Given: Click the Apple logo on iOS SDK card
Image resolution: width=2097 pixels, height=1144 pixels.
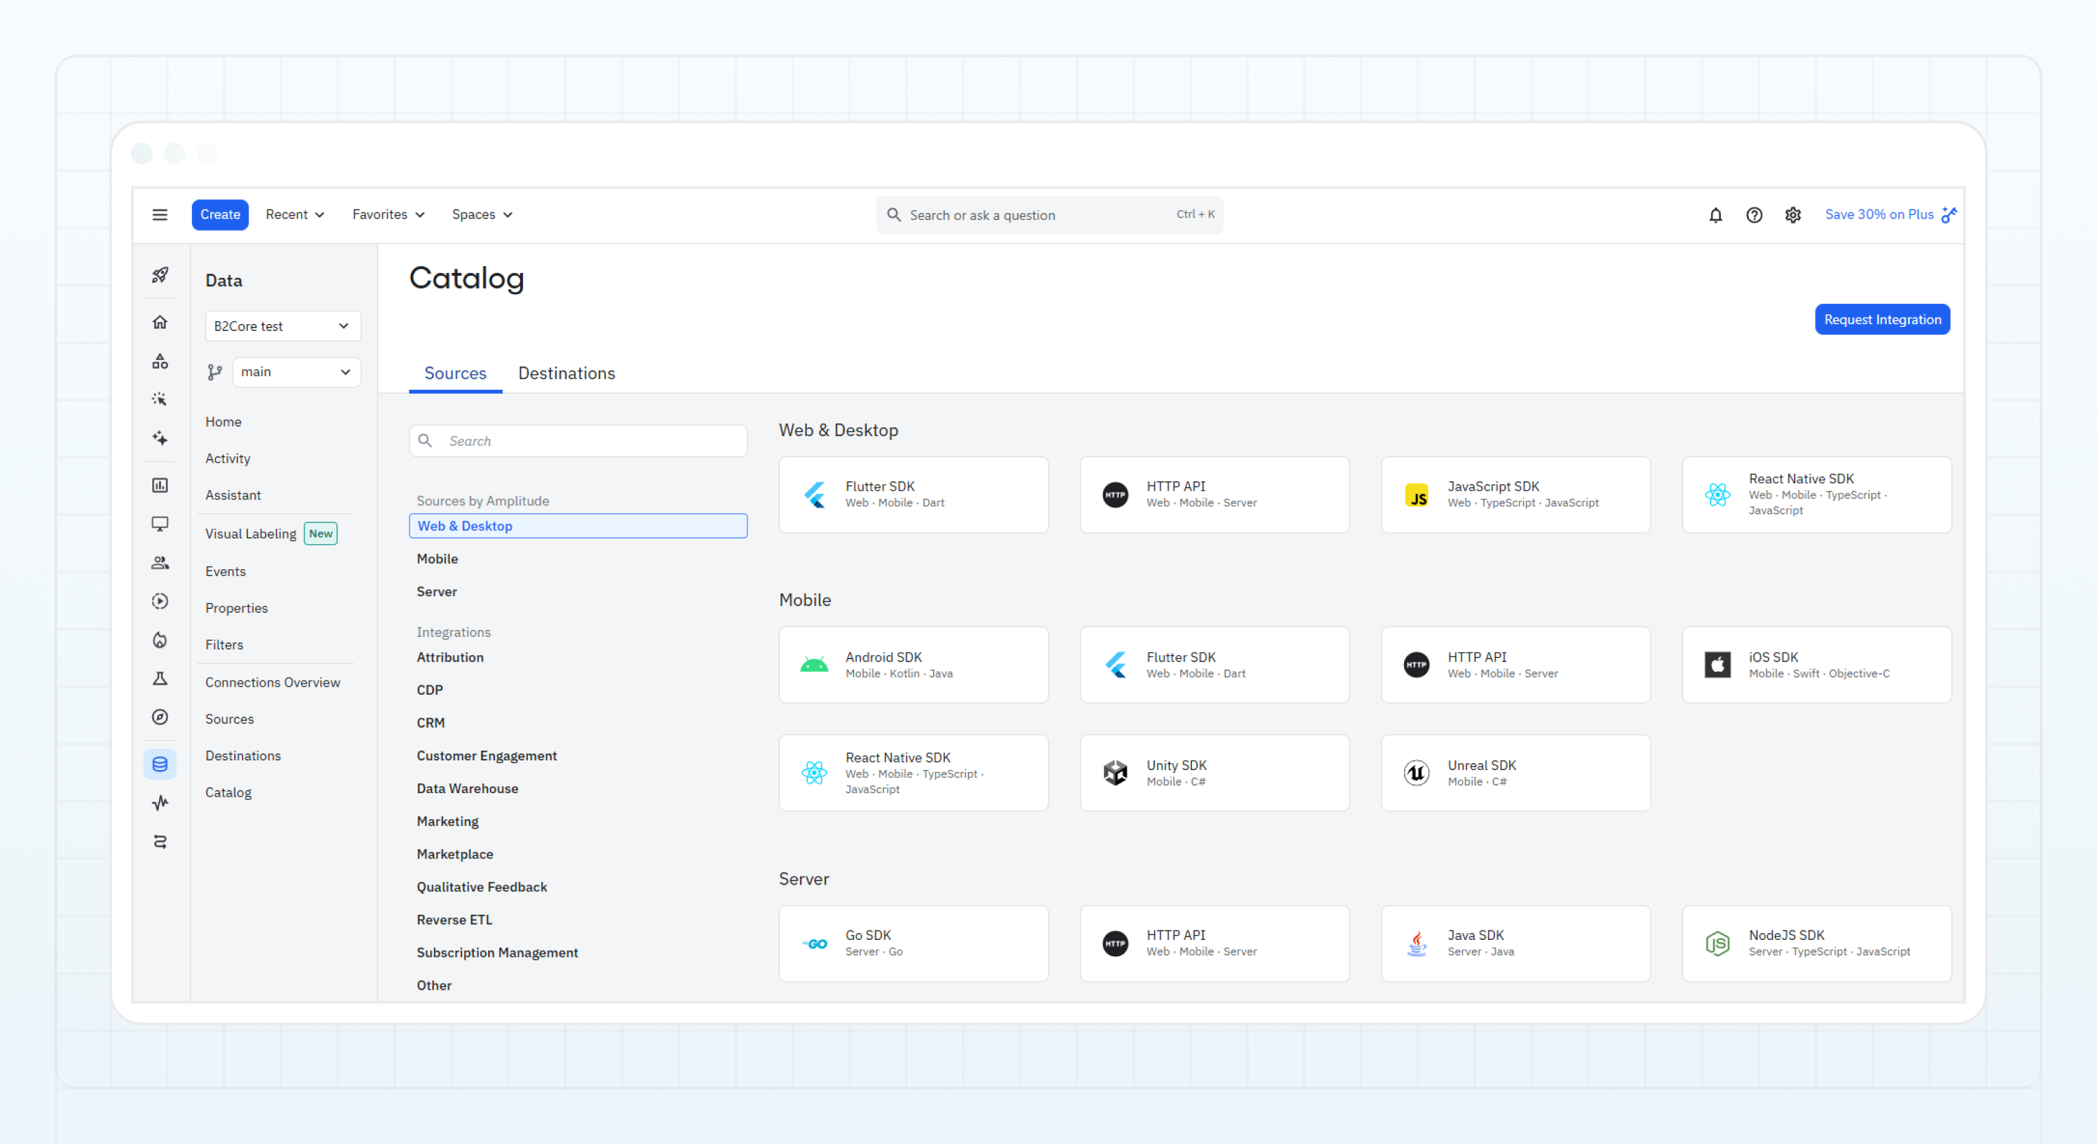Looking at the screenshot, I should pyautogui.click(x=1717, y=666).
